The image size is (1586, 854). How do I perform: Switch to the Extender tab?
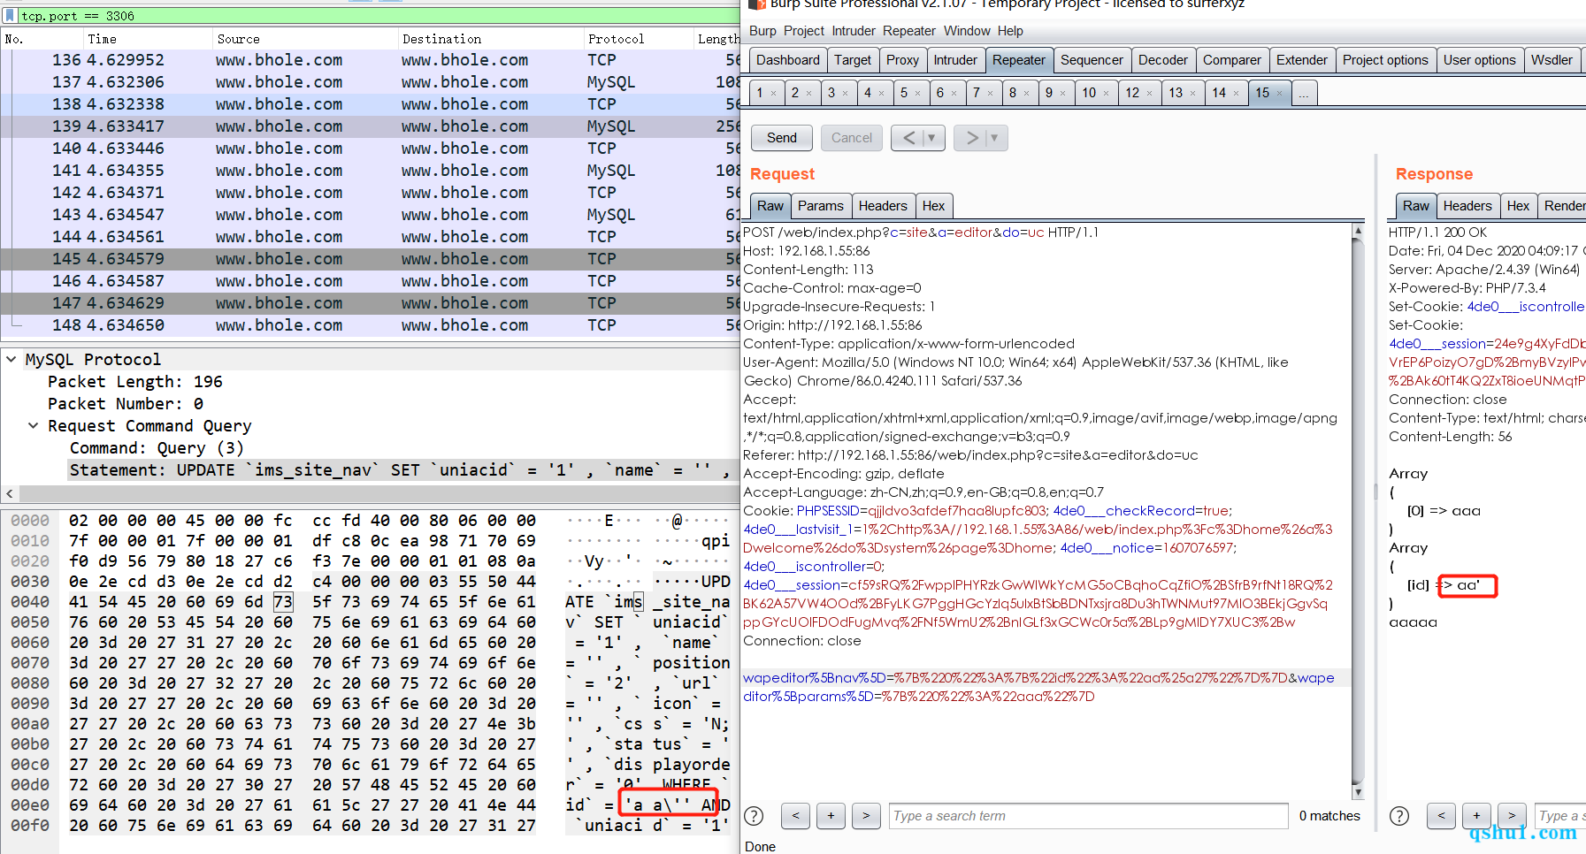[1302, 60]
